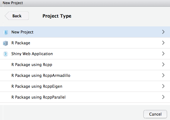
Task: Expand the Shiny Web Application chevron
Action: [163, 54]
